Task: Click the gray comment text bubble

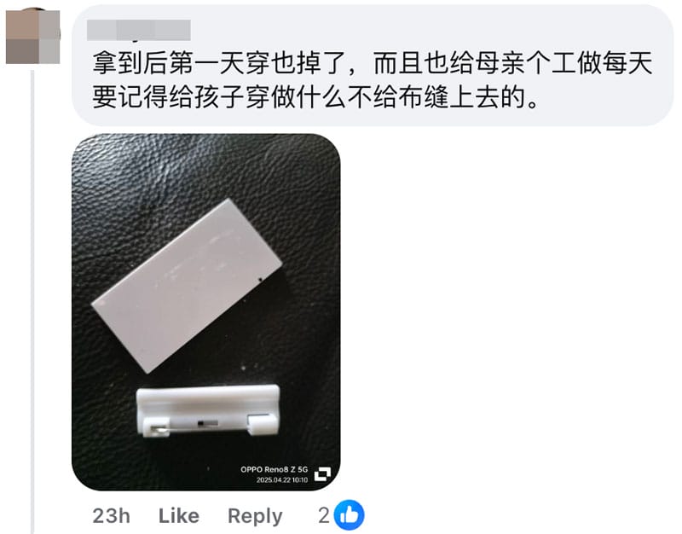Action: point(373,66)
